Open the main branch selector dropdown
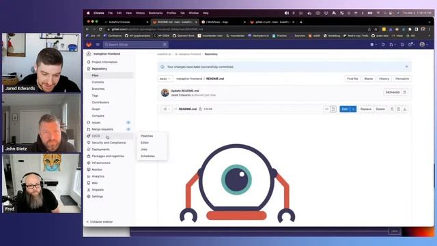Image resolution: width=437 pixels, height=246 pixels. point(165,79)
